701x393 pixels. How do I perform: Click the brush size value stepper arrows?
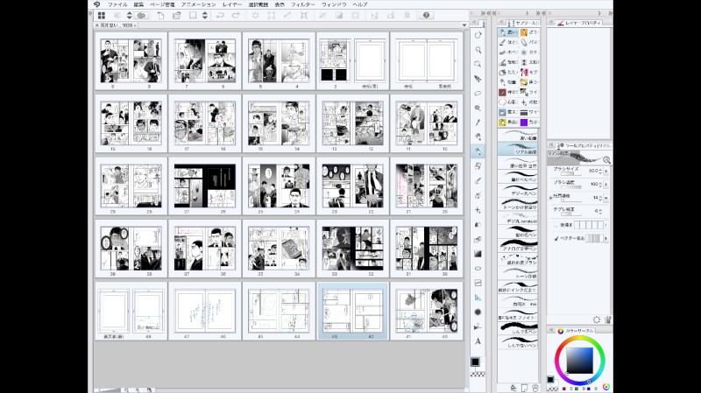click(x=600, y=171)
